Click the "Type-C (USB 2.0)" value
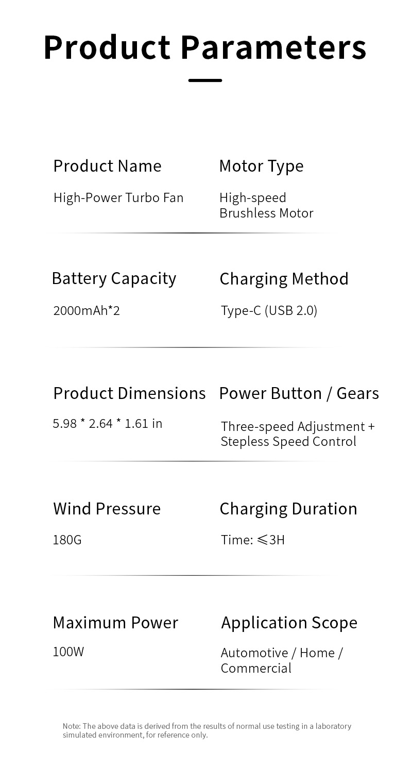 coord(269,311)
